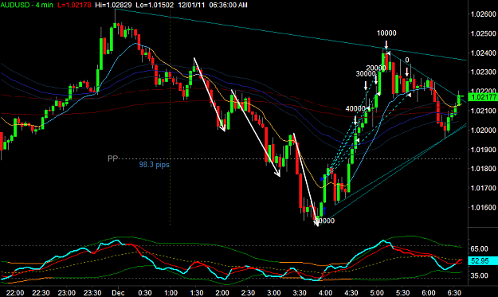The height and width of the screenshot is (297, 498).
Task: Click the 12/01/11 date in header
Action: 191,5
